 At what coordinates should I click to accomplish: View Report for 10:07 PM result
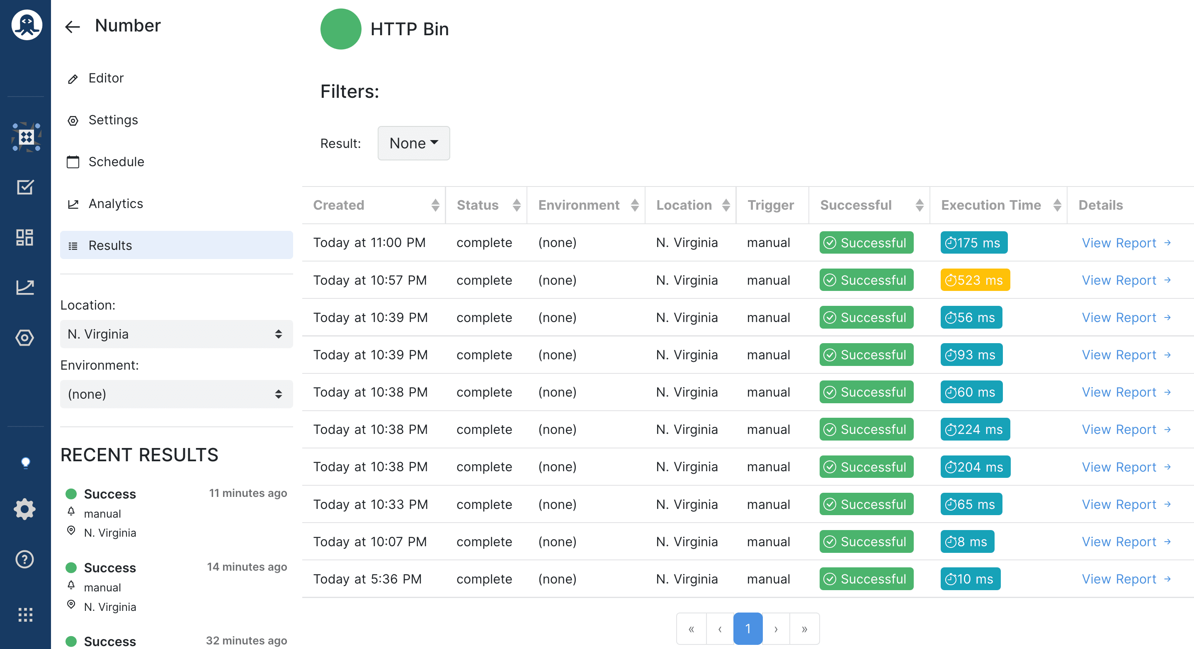tap(1126, 542)
